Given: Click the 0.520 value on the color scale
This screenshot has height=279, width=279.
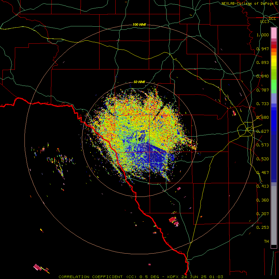Looking at the screenshot, I should pos(263,159).
